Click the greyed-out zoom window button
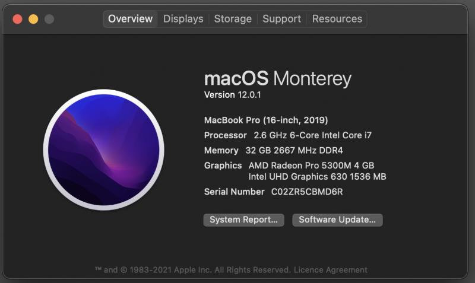The width and height of the screenshot is (475, 283). tap(49, 19)
